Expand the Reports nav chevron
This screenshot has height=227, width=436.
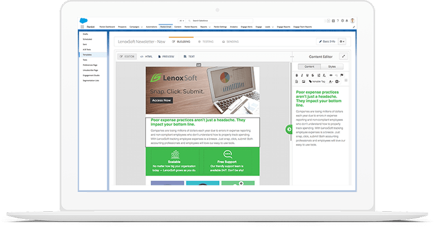(210, 27)
